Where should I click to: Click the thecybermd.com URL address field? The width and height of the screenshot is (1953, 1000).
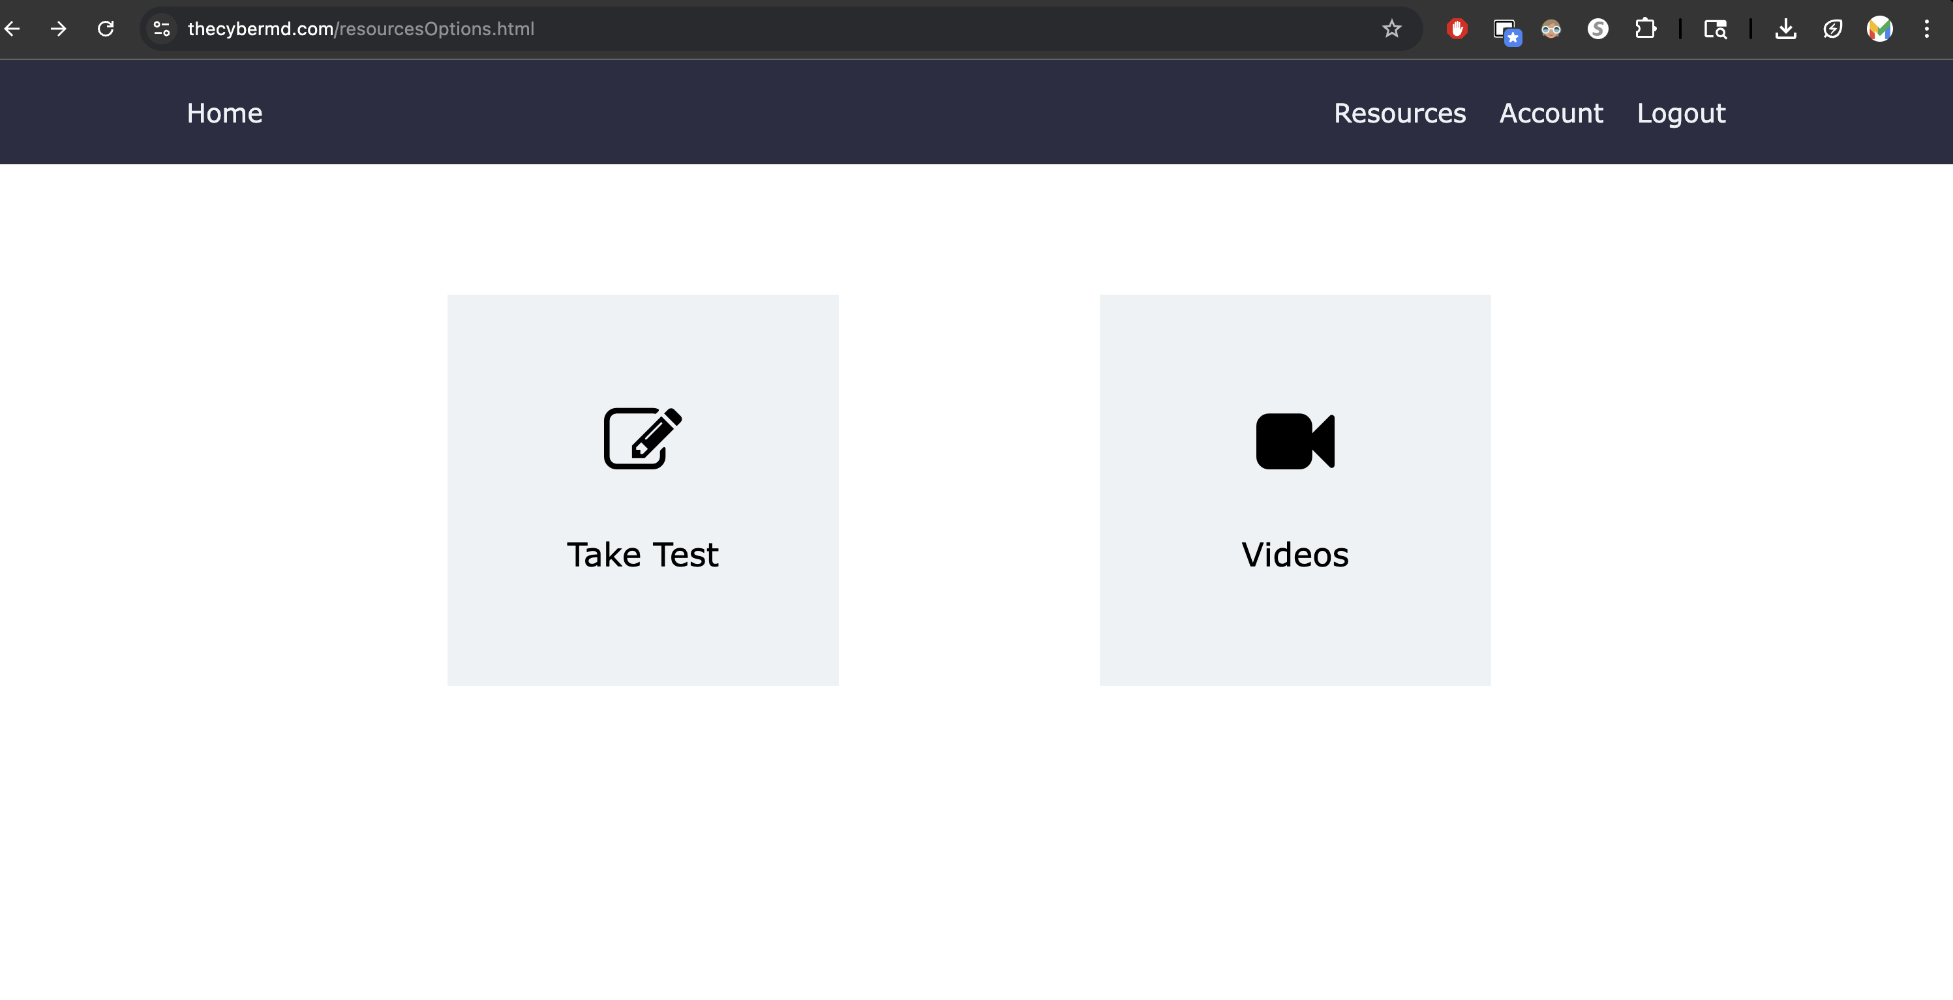click(361, 29)
